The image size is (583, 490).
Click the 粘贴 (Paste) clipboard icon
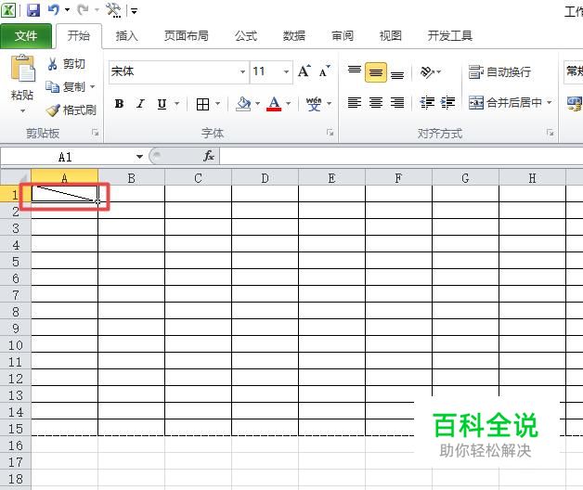(22, 69)
